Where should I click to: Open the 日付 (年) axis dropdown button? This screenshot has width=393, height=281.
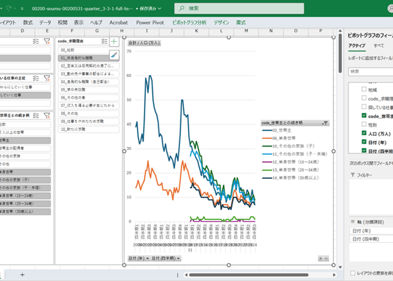(139, 258)
